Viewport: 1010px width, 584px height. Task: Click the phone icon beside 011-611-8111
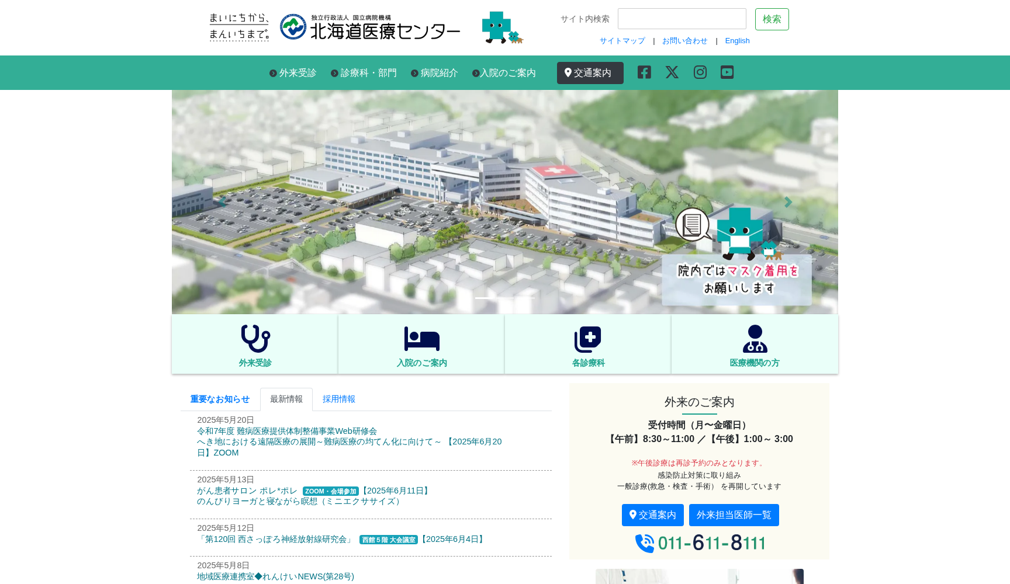click(645, 543)
